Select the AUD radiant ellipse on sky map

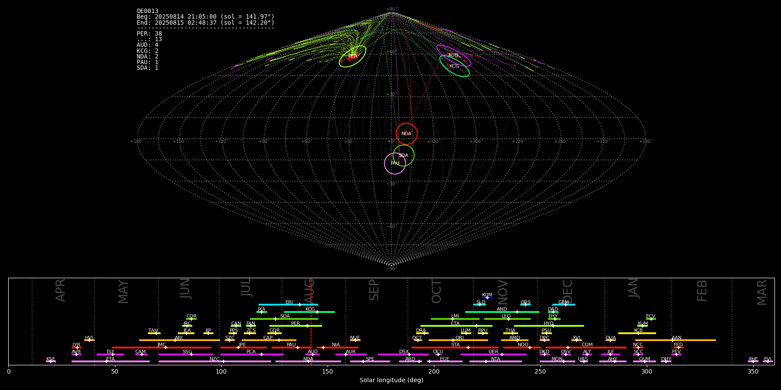point(453,55)
